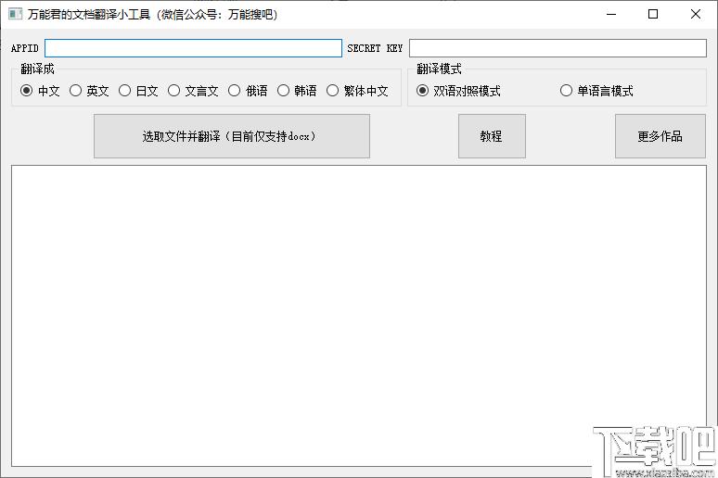Maximize the translator window
718x478 pixels.
(653, 14)
